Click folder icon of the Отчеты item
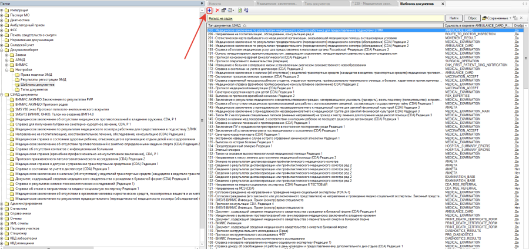Image resolution: width=529 pixels, height=249 pixels. click(x=7, y=218)
